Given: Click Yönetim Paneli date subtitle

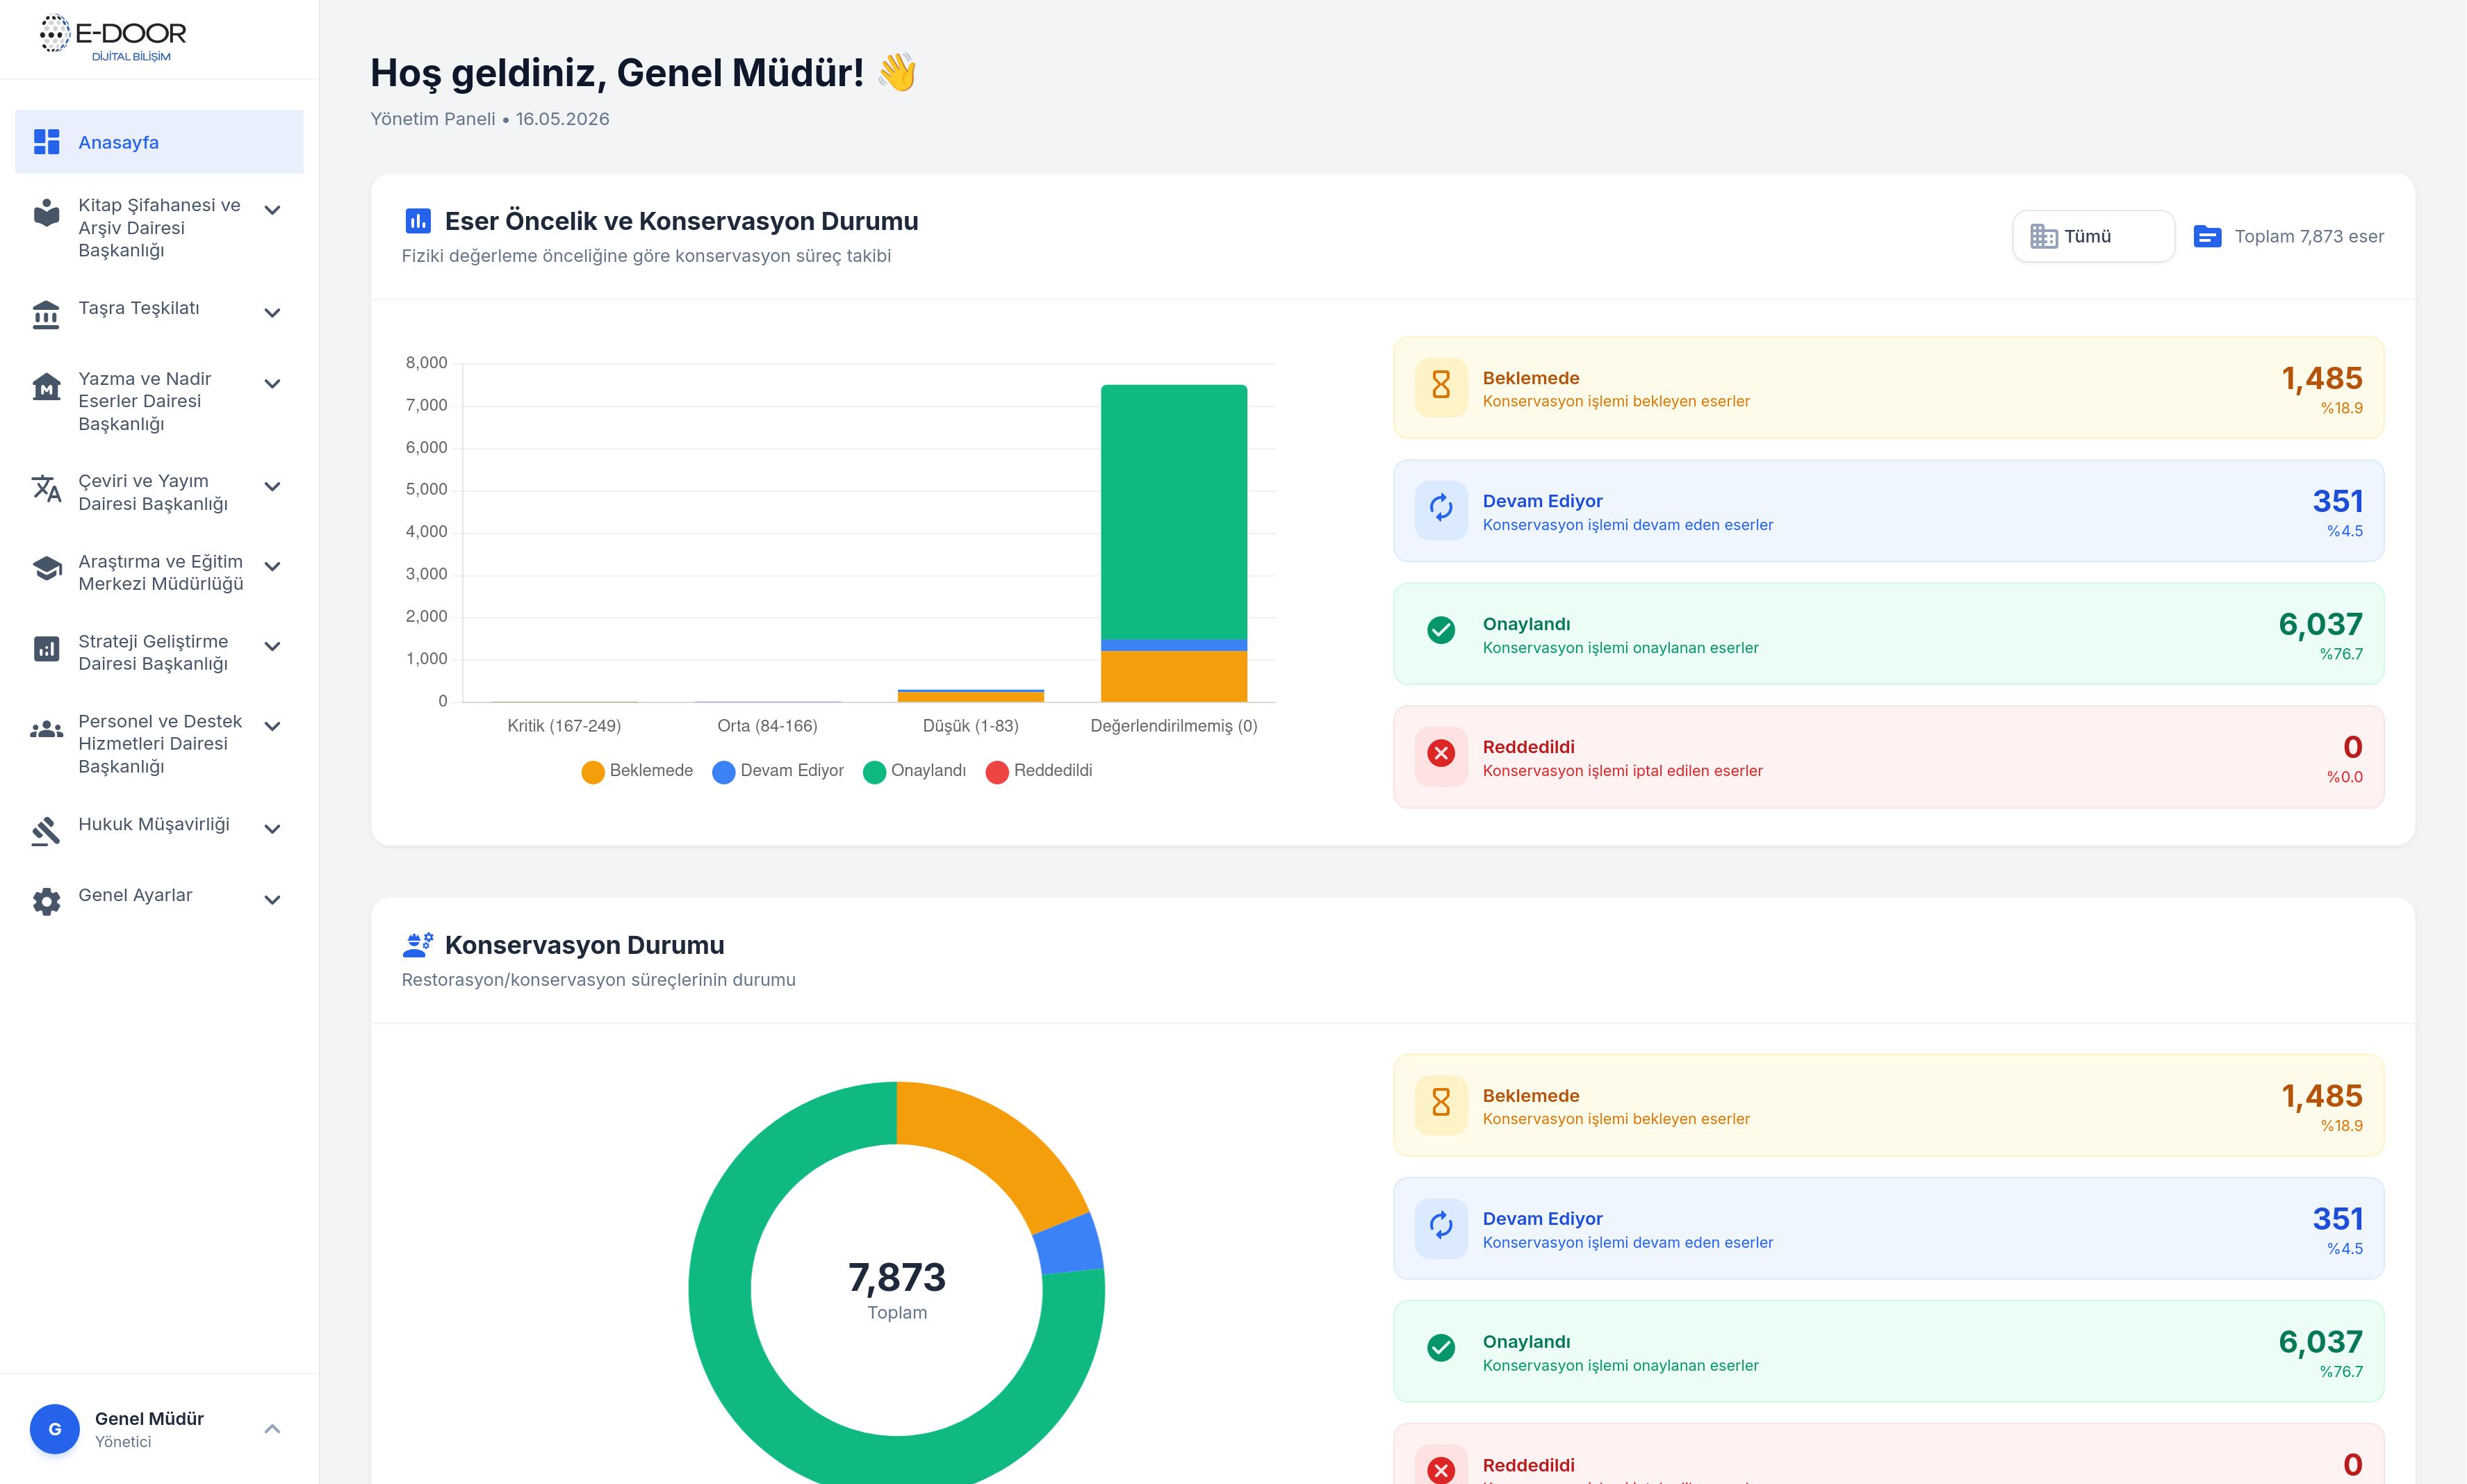Looking at the screenshot, I should (x=490, y=119).
